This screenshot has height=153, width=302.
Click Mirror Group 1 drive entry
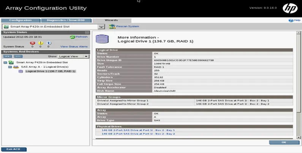[232, 101]
